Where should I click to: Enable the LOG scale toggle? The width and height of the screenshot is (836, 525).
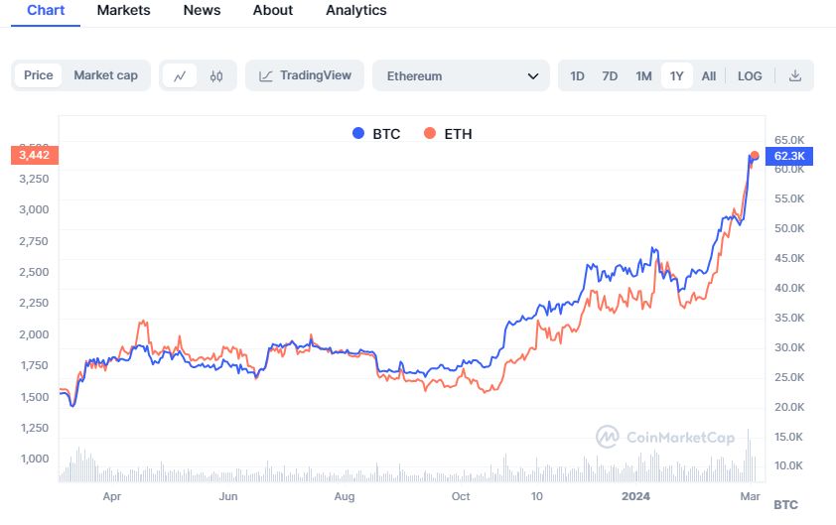click(x=750, y=75)
